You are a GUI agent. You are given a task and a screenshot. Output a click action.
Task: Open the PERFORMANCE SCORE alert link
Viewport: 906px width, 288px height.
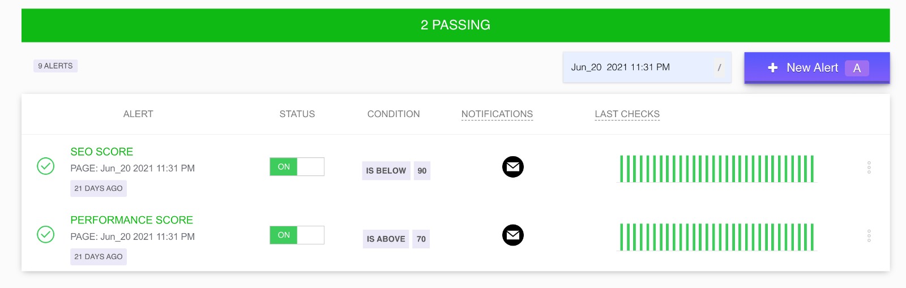coord(131,220)
